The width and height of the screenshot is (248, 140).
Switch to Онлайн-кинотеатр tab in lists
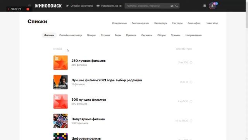click(x=71, y=35)
